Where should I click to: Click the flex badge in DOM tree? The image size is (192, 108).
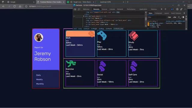pos(118,12)
